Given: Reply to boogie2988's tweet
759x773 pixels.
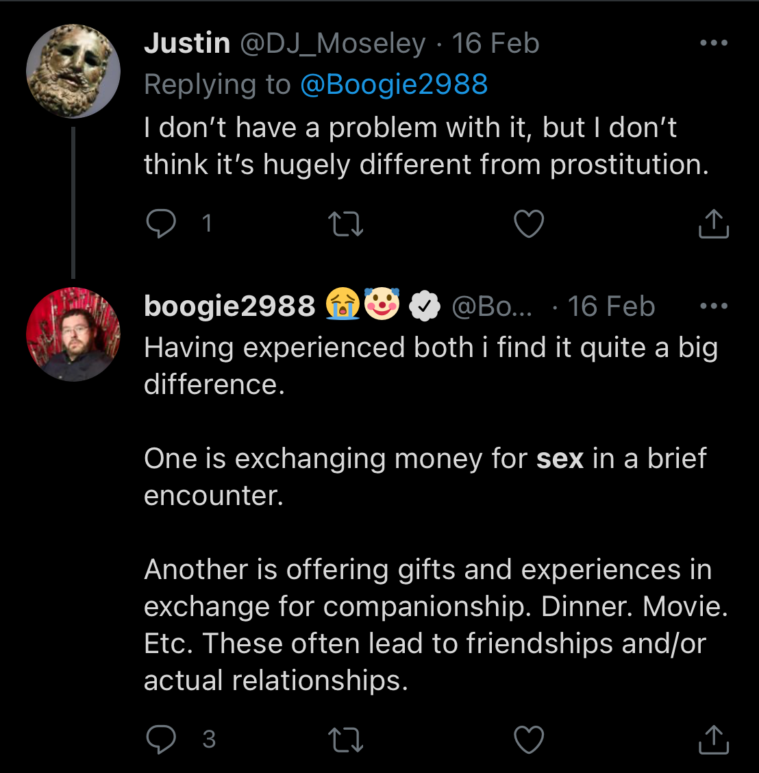Looking at the screenshot, I should 161,739.
